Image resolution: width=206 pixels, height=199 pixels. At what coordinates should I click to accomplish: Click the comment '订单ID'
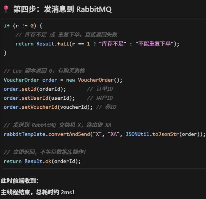tap(100, 89)
